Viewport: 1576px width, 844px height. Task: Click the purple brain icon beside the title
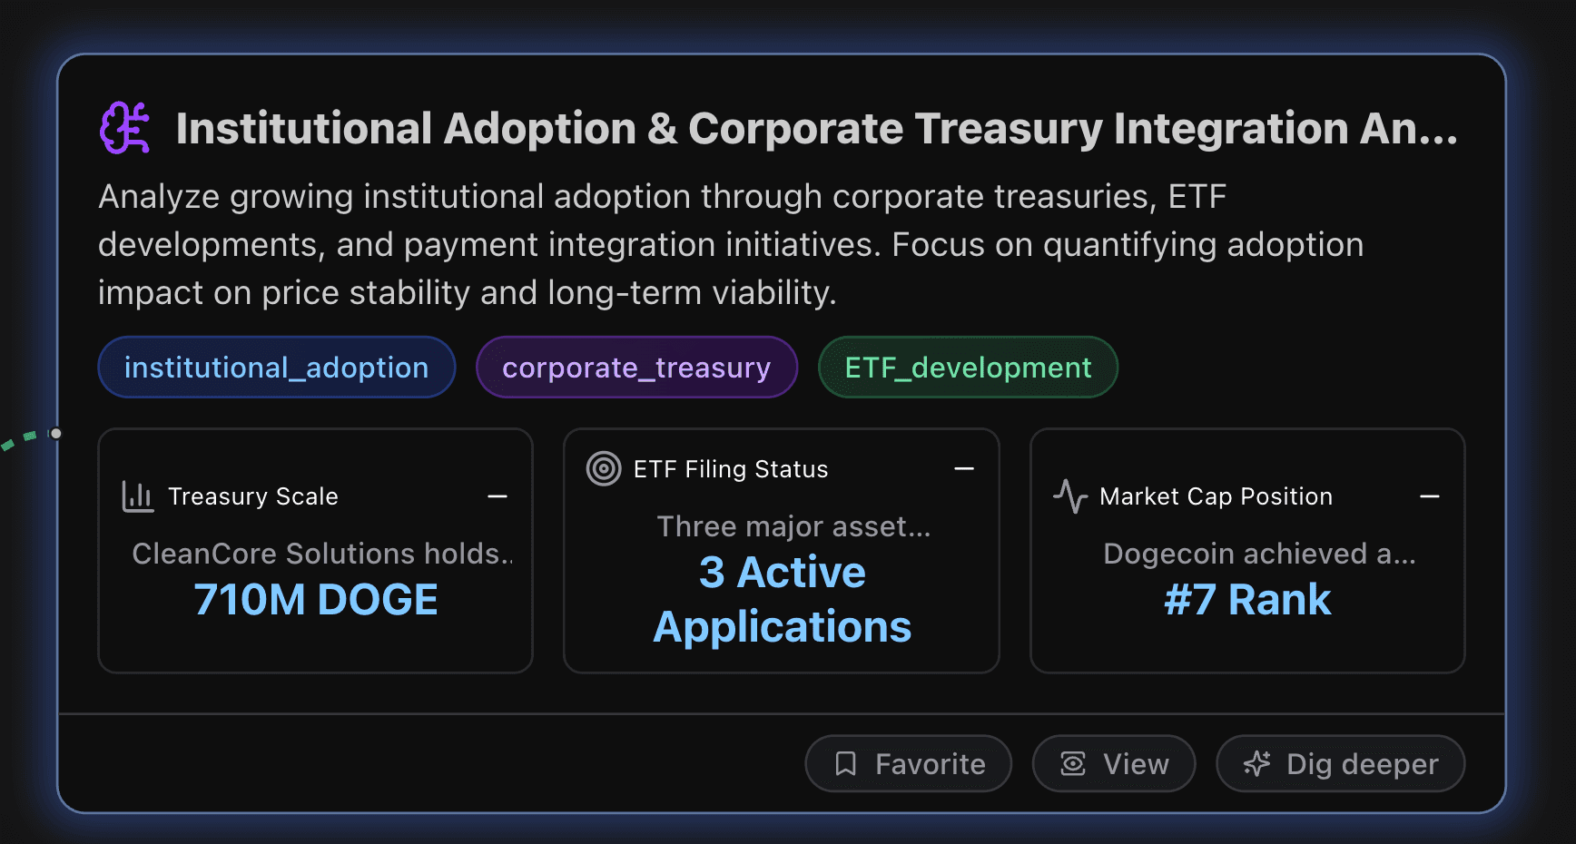pos(125,128)
